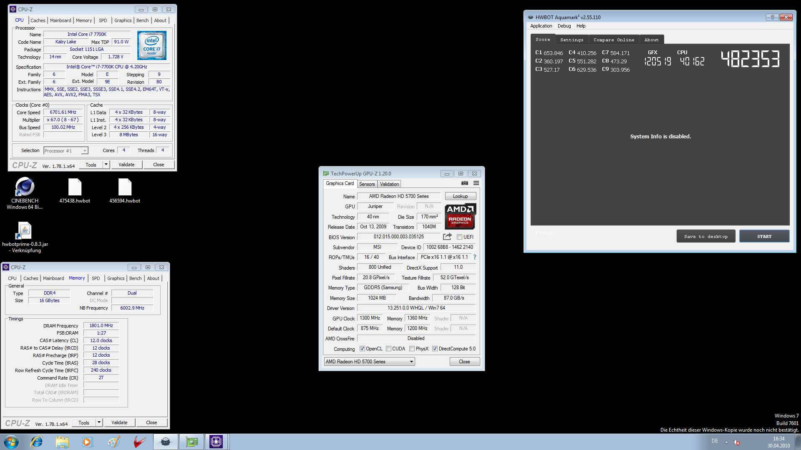Open About tab in HWBOT Aquamark
Viewport: 801px width, 450px height.
[x=651, y=40]
